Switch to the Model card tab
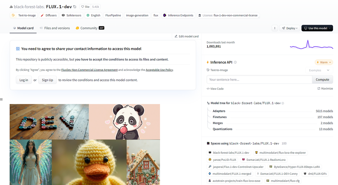 [23, 28]
